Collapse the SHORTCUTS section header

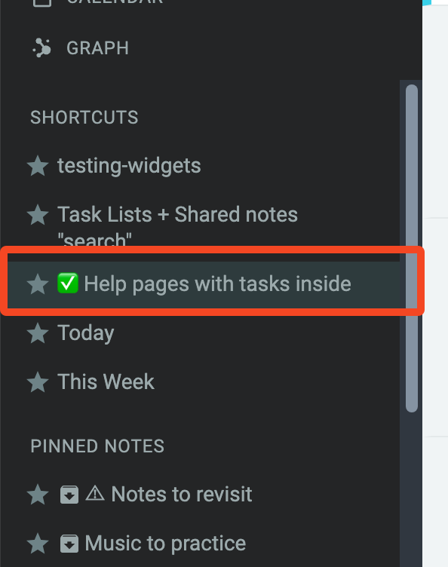84,118
